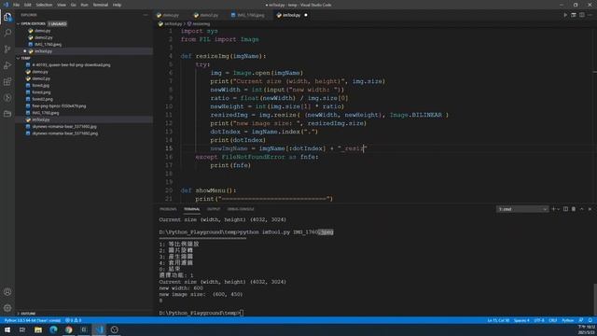Create new terminal with plus button
The height and width of the screenshot is (336, 597).
coord(553,209)
